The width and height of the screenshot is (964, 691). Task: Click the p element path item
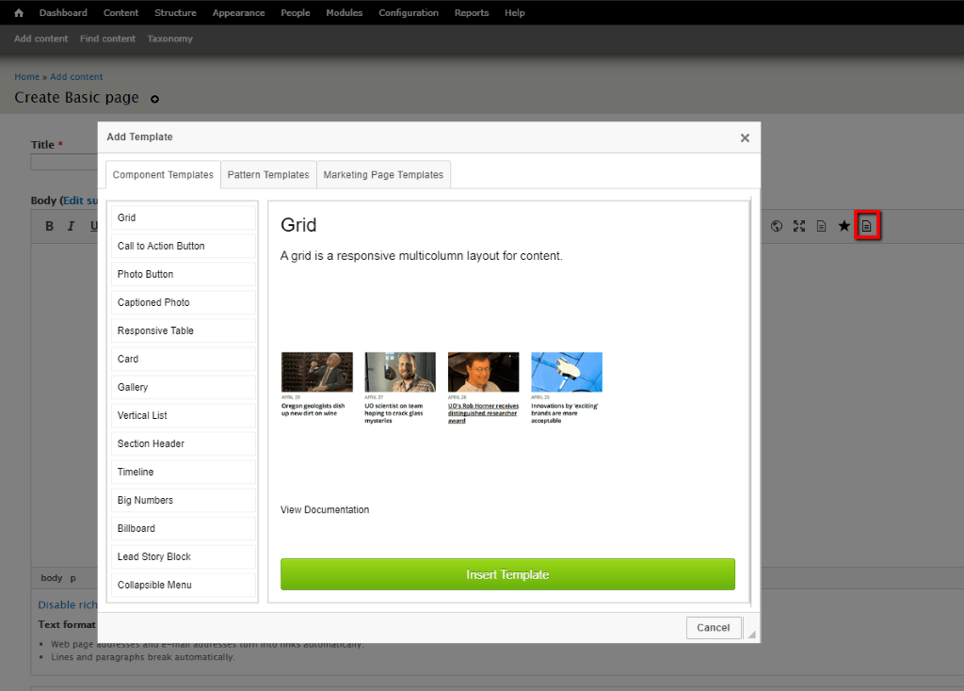pos(72,578)
